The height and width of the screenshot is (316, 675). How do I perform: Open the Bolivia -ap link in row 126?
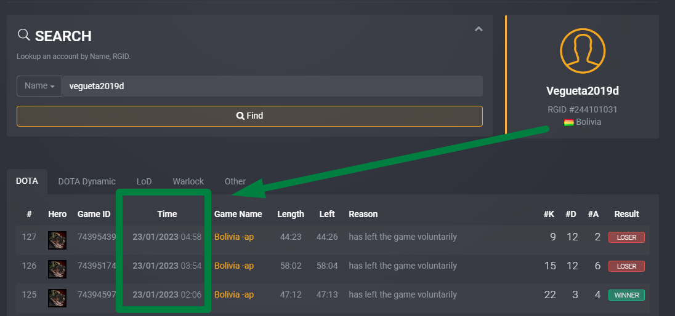pos(234,266)
